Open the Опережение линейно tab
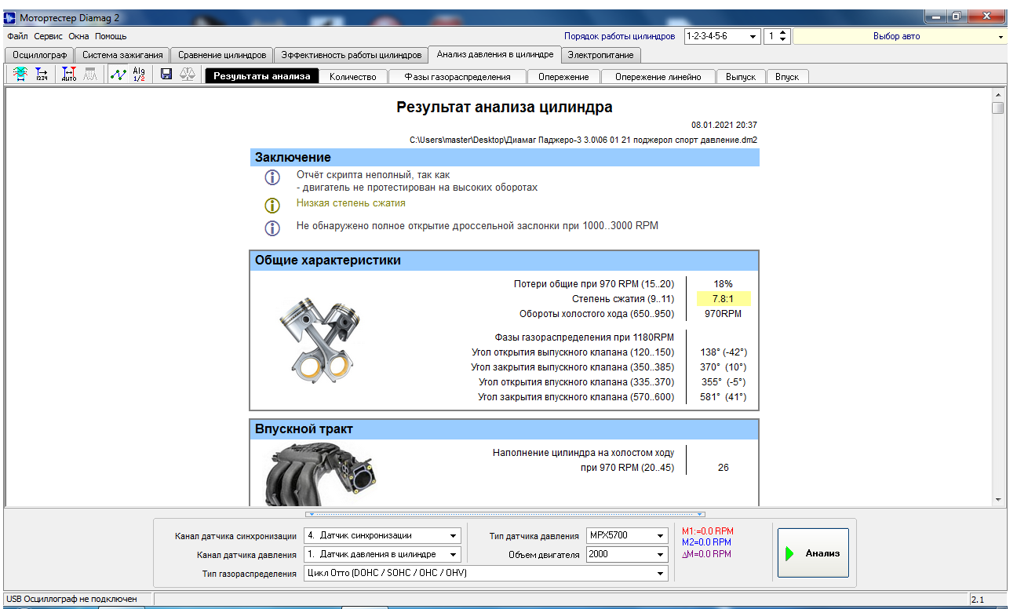 [x=658, y=77]
